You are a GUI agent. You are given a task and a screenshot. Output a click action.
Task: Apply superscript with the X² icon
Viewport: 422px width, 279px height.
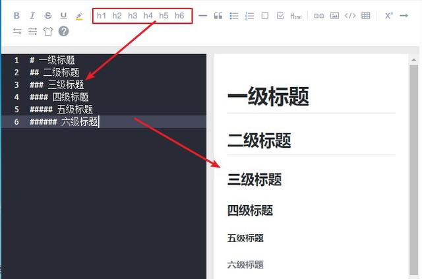click(x=388, y=16)
